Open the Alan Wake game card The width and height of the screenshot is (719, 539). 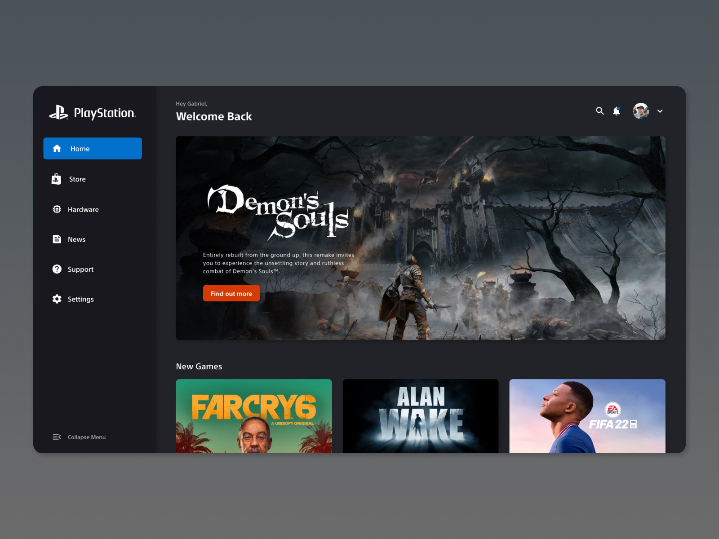(x=421, y=416)
